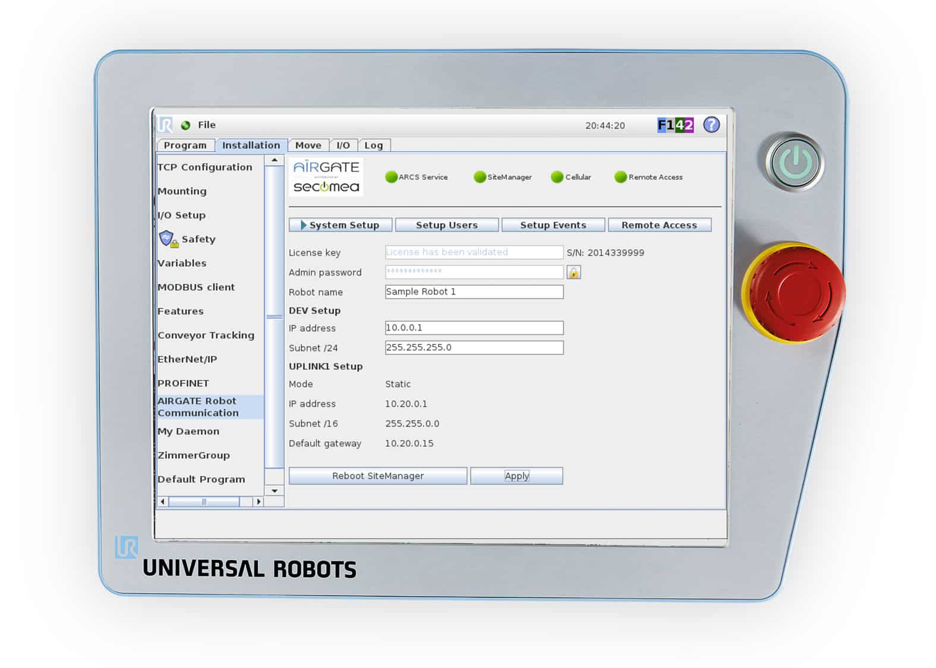The width and height of the screenshot is (936, 668).
Task: Open the Remote Access button section
Action: pos(660,225)
